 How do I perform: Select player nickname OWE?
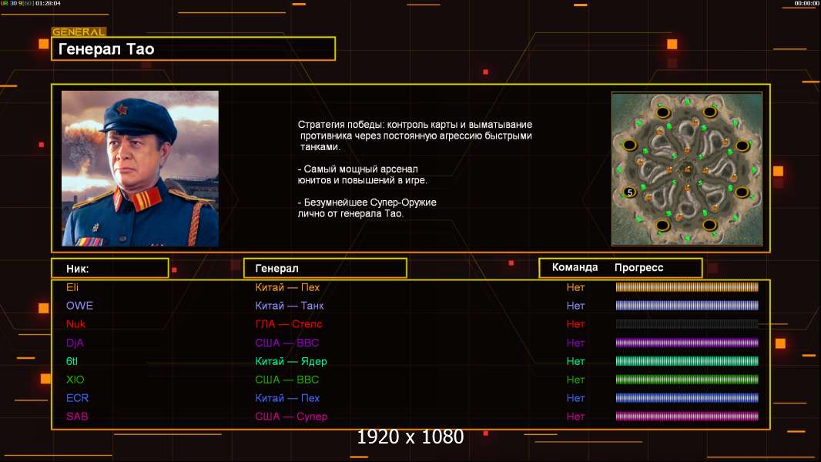(79, 306)
